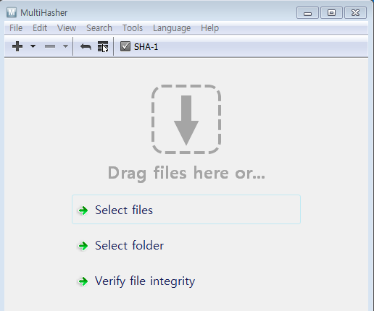The image size is (374, 311).
Task: Click the plus Add files icon
Action: [17, 46]
